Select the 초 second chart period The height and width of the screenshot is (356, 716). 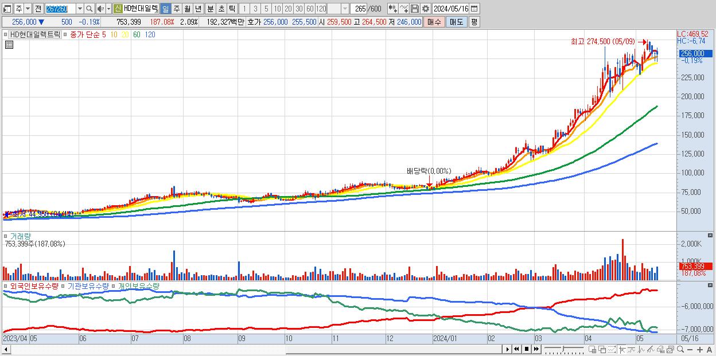click(221, 9)
